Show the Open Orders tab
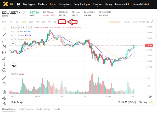 pyautogui.click(x=9, y=109)
